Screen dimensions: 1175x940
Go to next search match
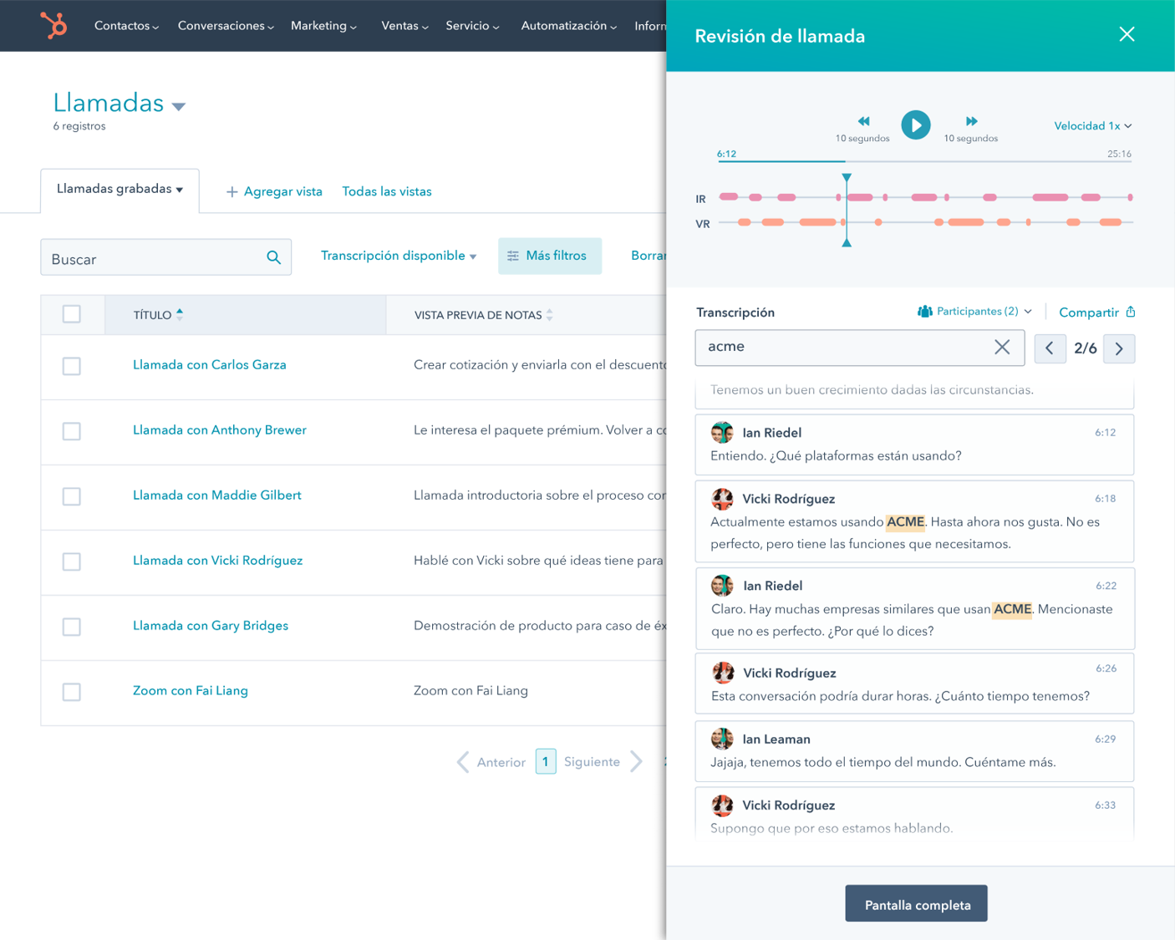coord(1119,348)
